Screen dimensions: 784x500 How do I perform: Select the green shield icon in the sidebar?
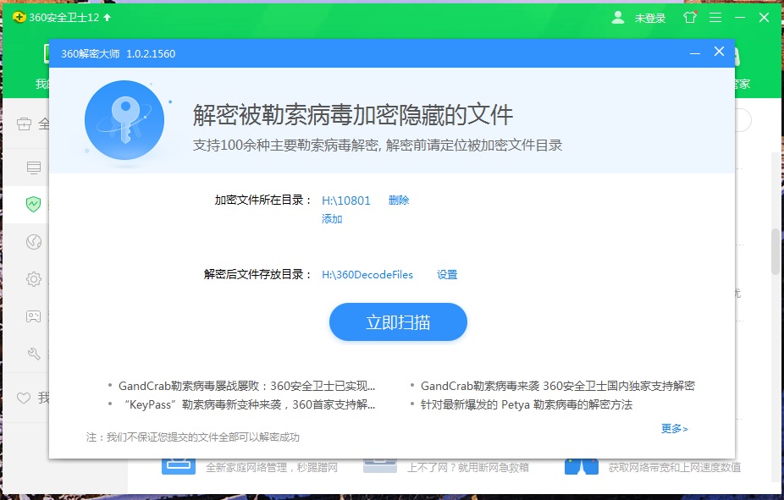pos(33,204)
